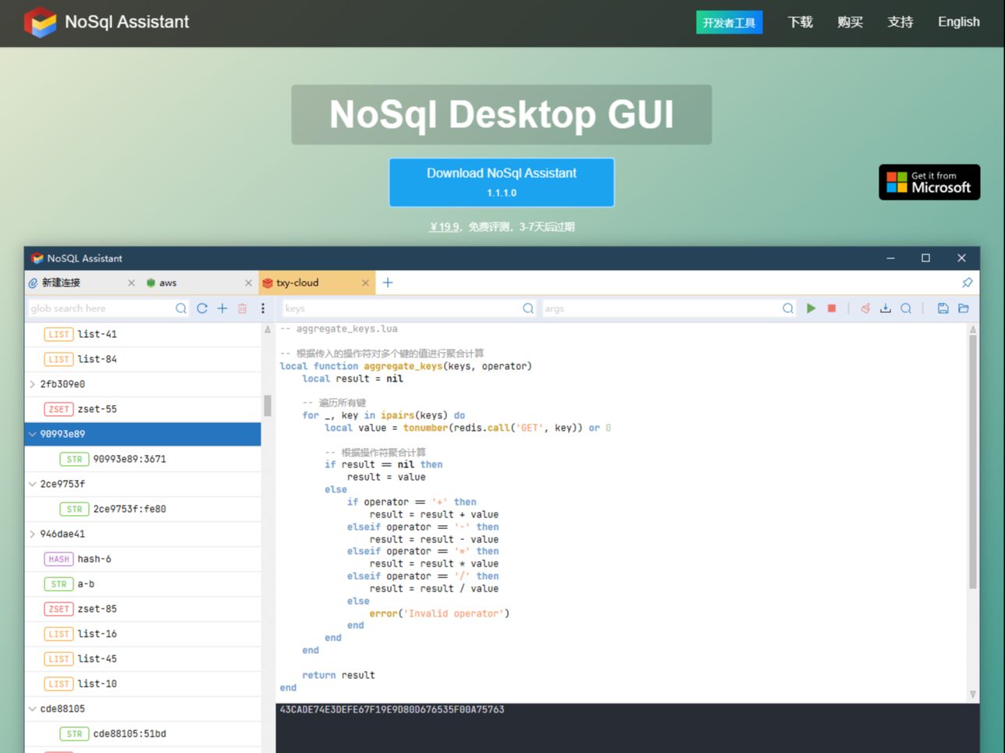This screenshot has height=753, width=1005.
Task: Add a new key with the plus icon
Action: 222,308
